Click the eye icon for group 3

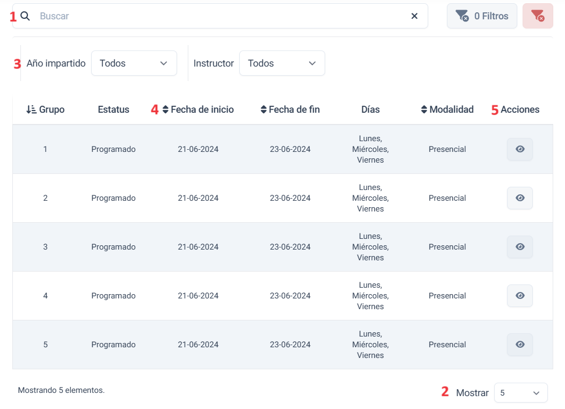[520, 247]
